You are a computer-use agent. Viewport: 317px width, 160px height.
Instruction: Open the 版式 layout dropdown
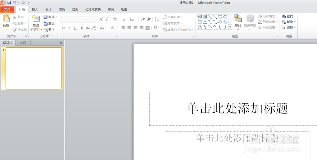[x=50, y=17]
